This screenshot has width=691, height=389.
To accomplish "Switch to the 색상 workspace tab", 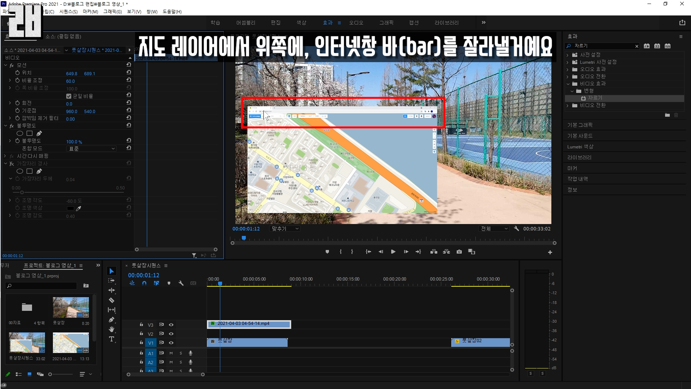I will 301,23.
